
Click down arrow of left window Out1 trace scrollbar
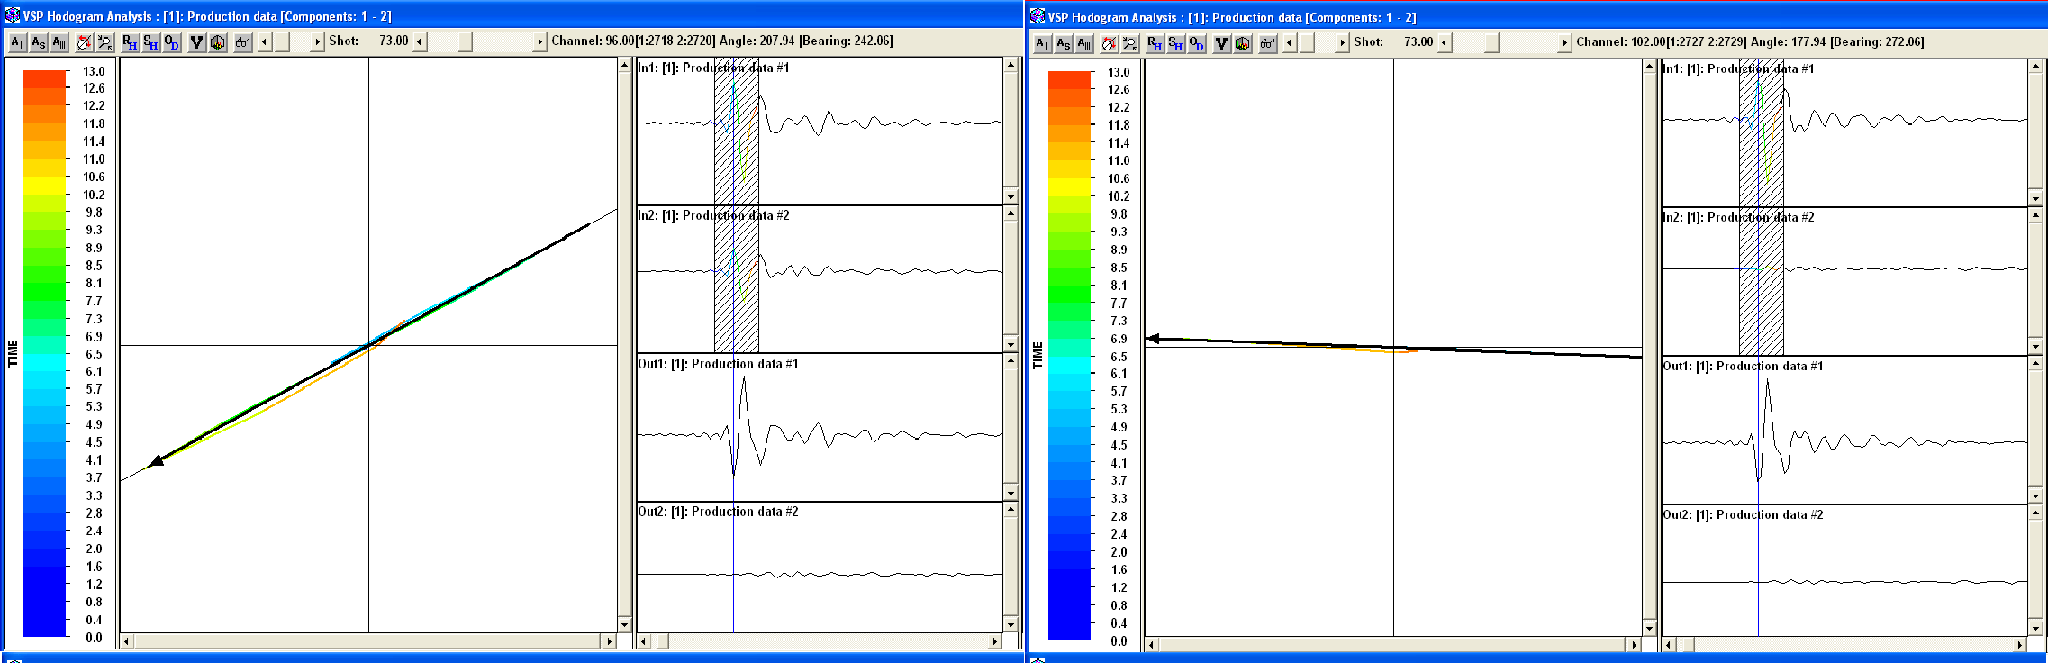point(1010,494)
